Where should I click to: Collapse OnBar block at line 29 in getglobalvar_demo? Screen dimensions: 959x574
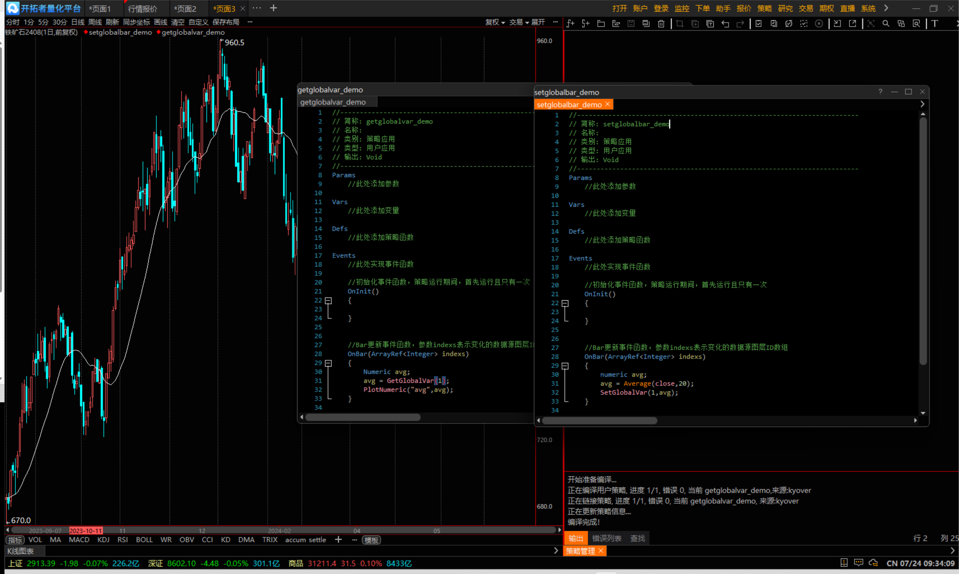tap(328, 363)
